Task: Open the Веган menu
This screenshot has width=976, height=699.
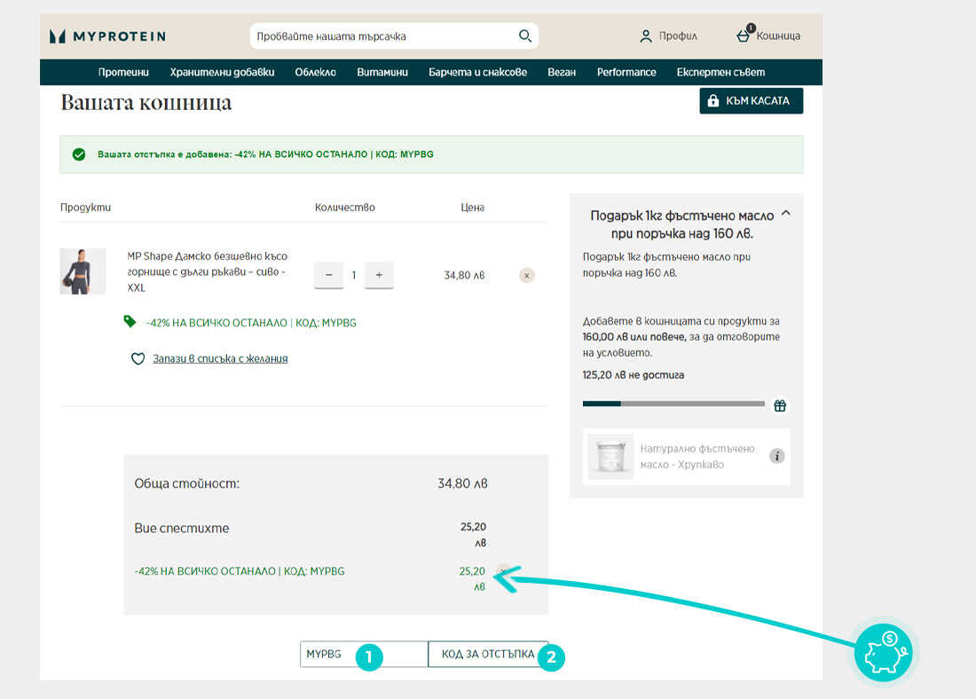Action: coord(562,72)
